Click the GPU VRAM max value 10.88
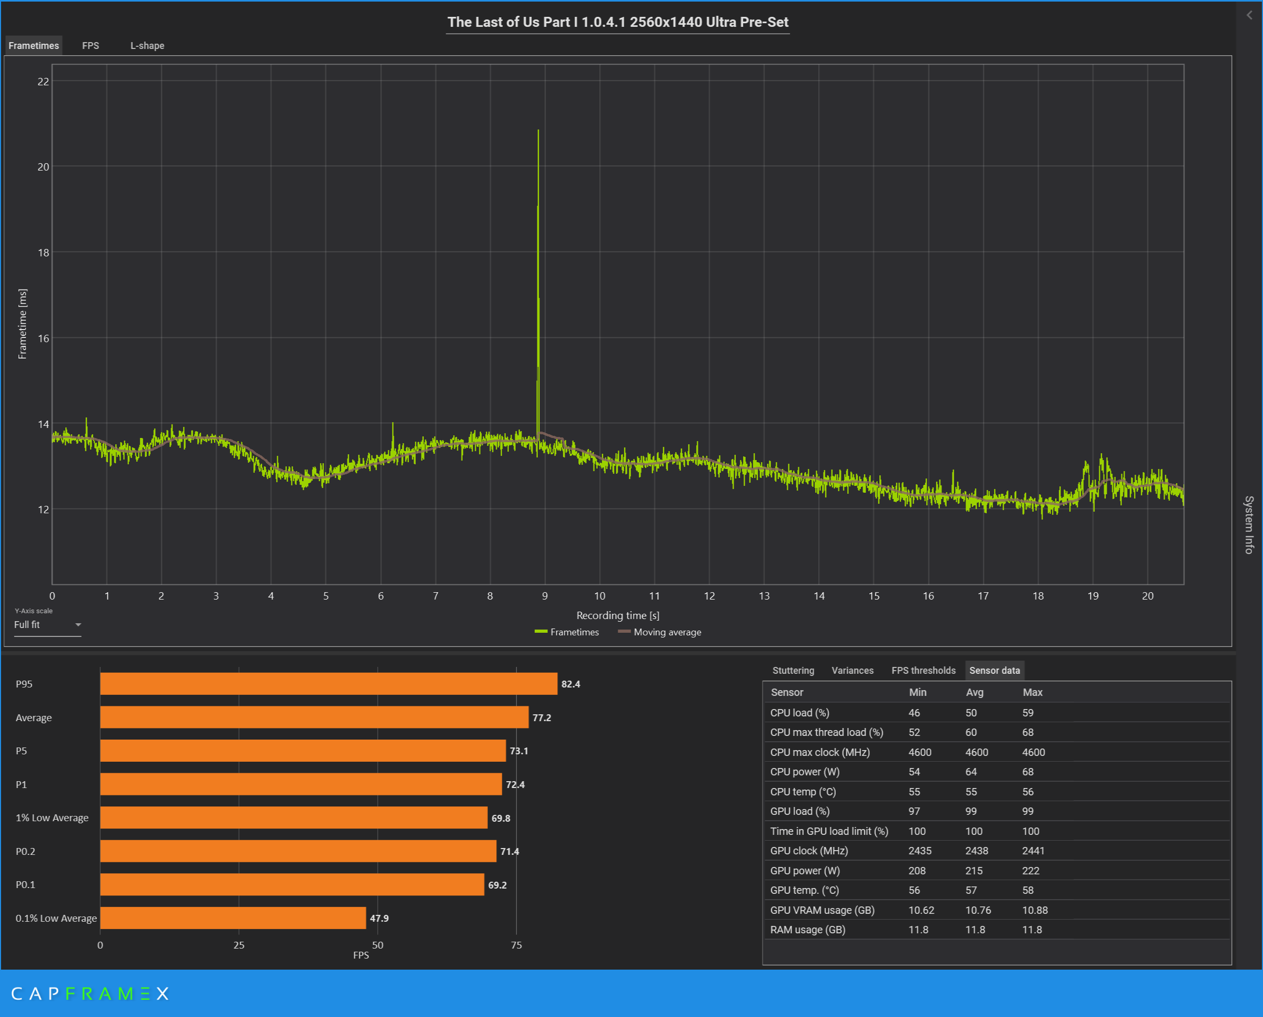Image resolution: width=1263 pixels, height=1017 pixels. click(1035, 910)
